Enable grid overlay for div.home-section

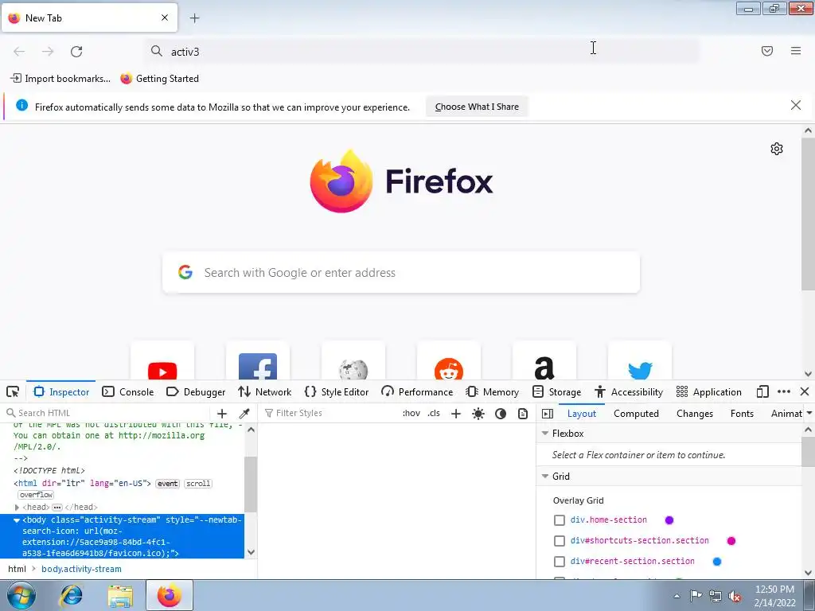(560, 520)
